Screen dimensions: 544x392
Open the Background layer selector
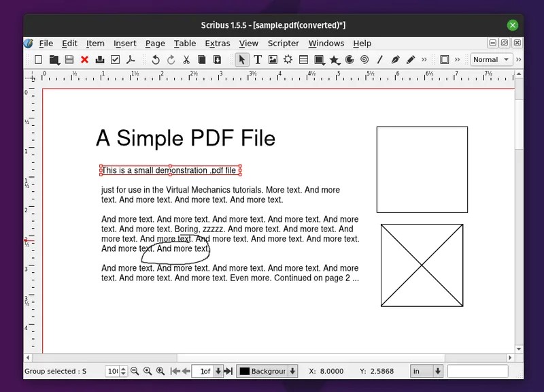[x=267, y=371]
